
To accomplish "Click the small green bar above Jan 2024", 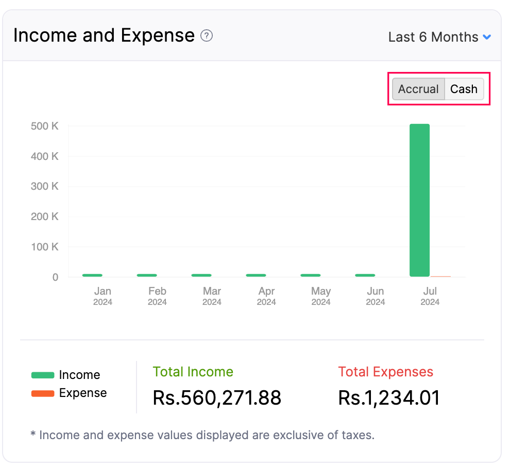I will pos(92,275).
